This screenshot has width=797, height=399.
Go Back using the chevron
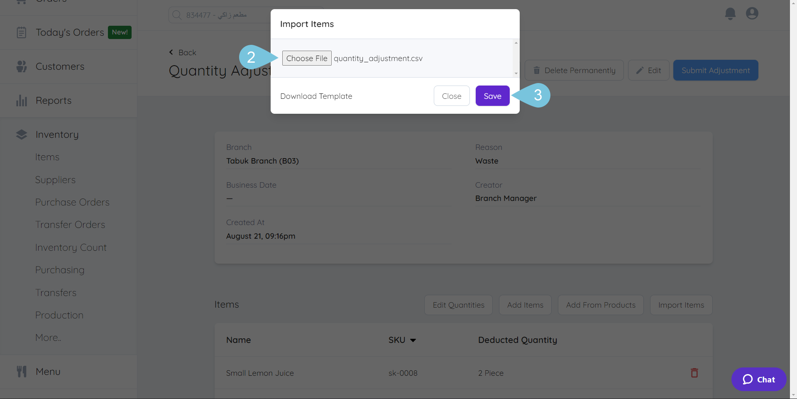point(171,52)
